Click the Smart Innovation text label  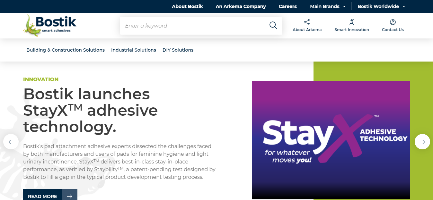pos(352,30)
